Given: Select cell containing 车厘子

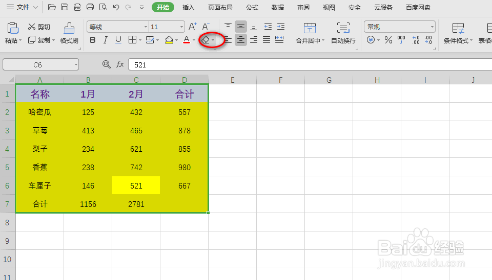Looking at the screenshot, I should tap(40, 185).
